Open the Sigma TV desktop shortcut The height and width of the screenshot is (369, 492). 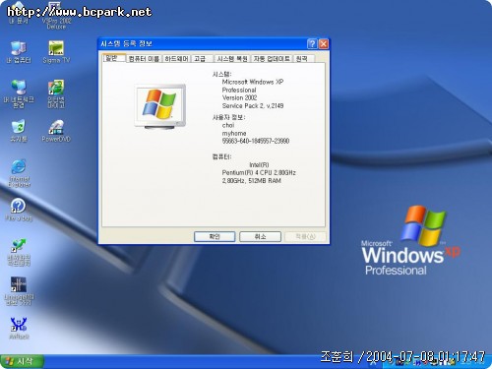pyautogui.click(x=56, y=52)
